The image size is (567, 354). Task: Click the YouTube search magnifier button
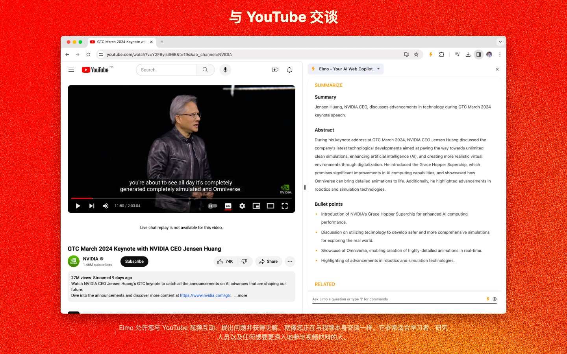(205, 70)
